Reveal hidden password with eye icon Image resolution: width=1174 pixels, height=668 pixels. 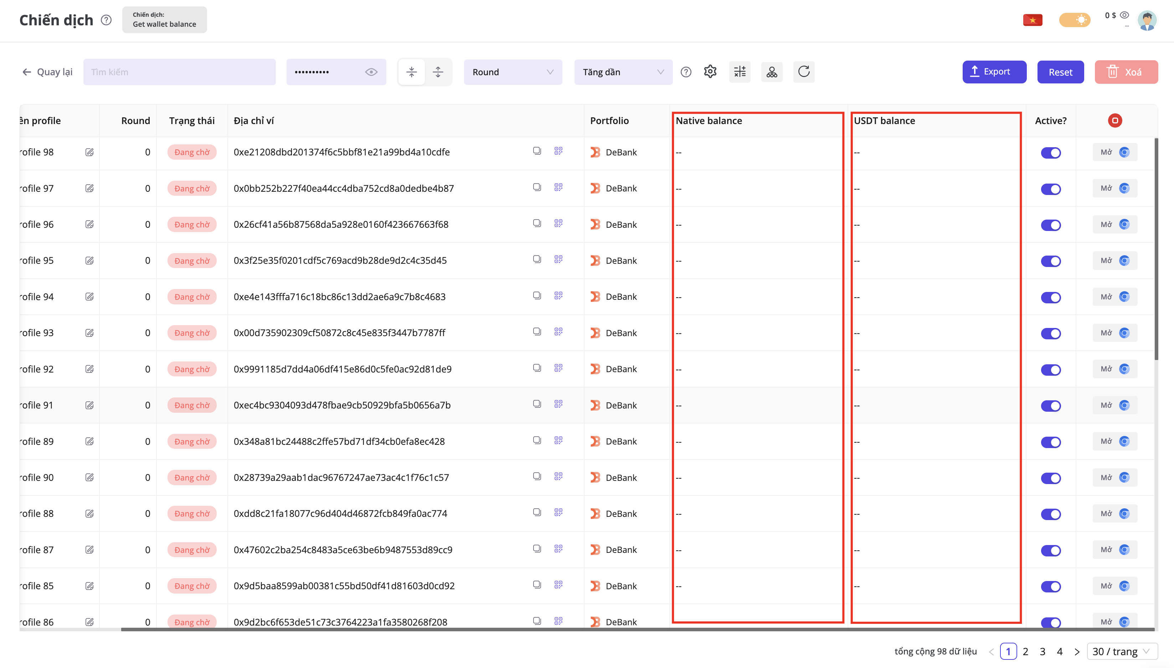point(371,72)
